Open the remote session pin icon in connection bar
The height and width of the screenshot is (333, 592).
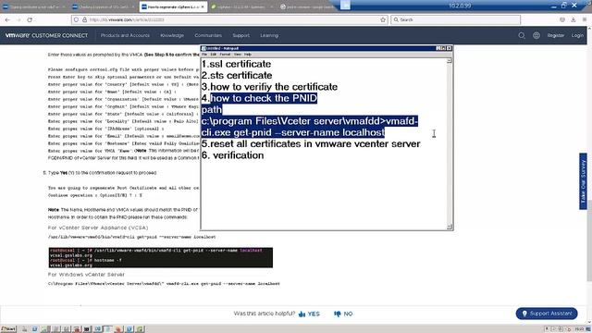(x=345, y=5)
